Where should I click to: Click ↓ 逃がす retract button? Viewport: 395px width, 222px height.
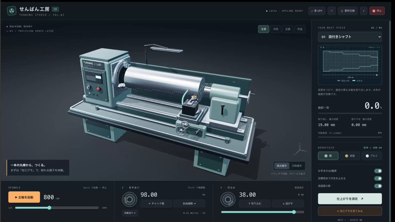click(x=288, y=204)
